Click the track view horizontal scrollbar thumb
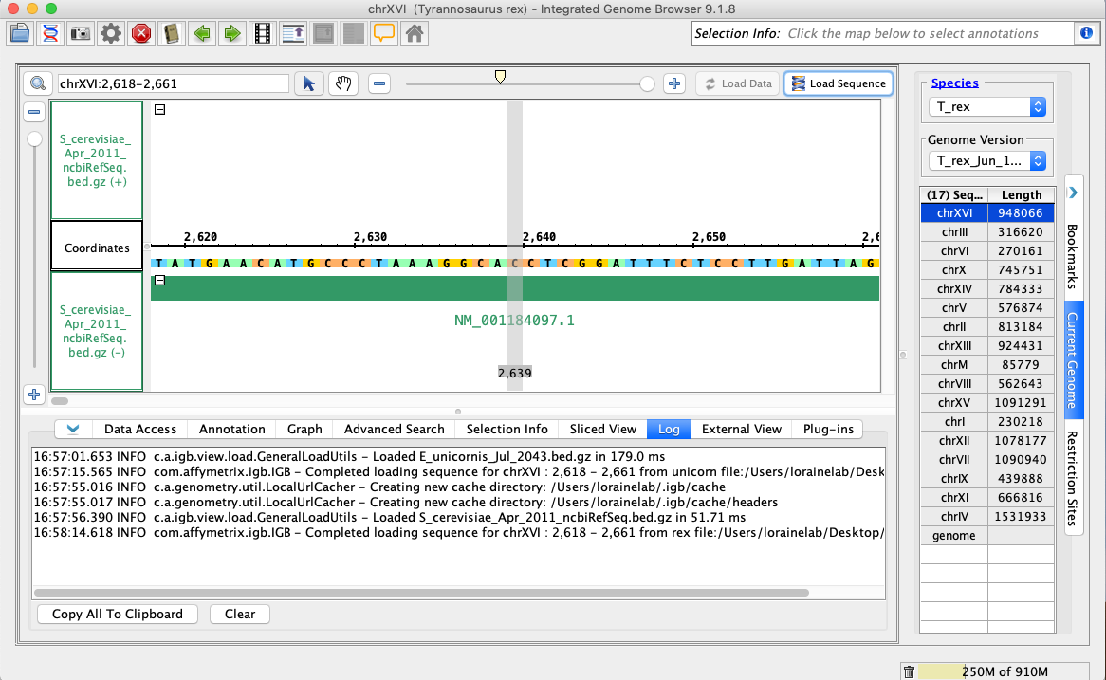Screen dimensions: 1106x680 click(x=60, y=400)
